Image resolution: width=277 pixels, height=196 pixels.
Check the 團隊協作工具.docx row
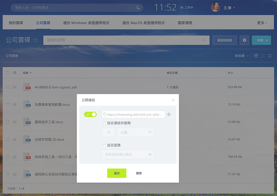pyautogui.click(x=8, y=122)
